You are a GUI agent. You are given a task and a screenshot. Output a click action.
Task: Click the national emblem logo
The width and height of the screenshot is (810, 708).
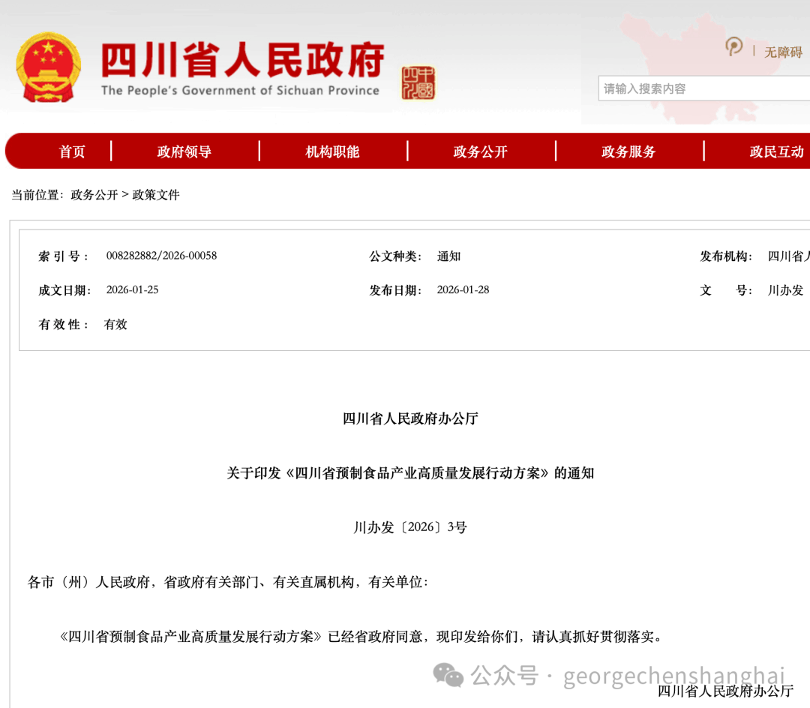[x=48, y=67]
